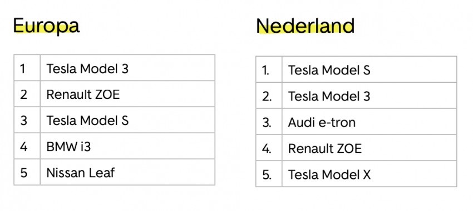Click the Europa heading

[x=46, y=26]
